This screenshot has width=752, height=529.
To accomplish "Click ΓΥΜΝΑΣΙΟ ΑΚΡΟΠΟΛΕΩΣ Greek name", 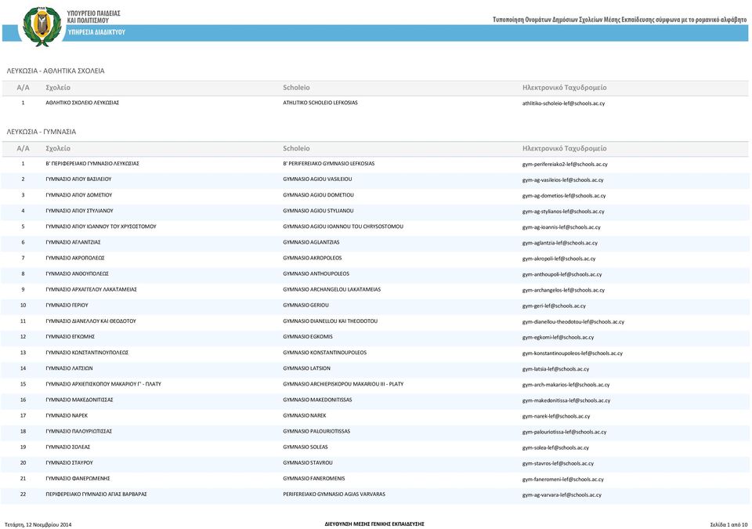I will click(x=75, y=259).
